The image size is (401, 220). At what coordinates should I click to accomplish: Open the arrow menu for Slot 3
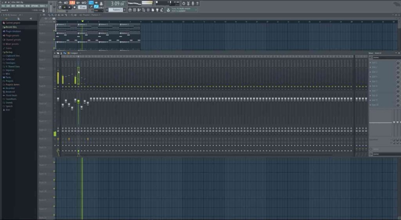(370, 72)
